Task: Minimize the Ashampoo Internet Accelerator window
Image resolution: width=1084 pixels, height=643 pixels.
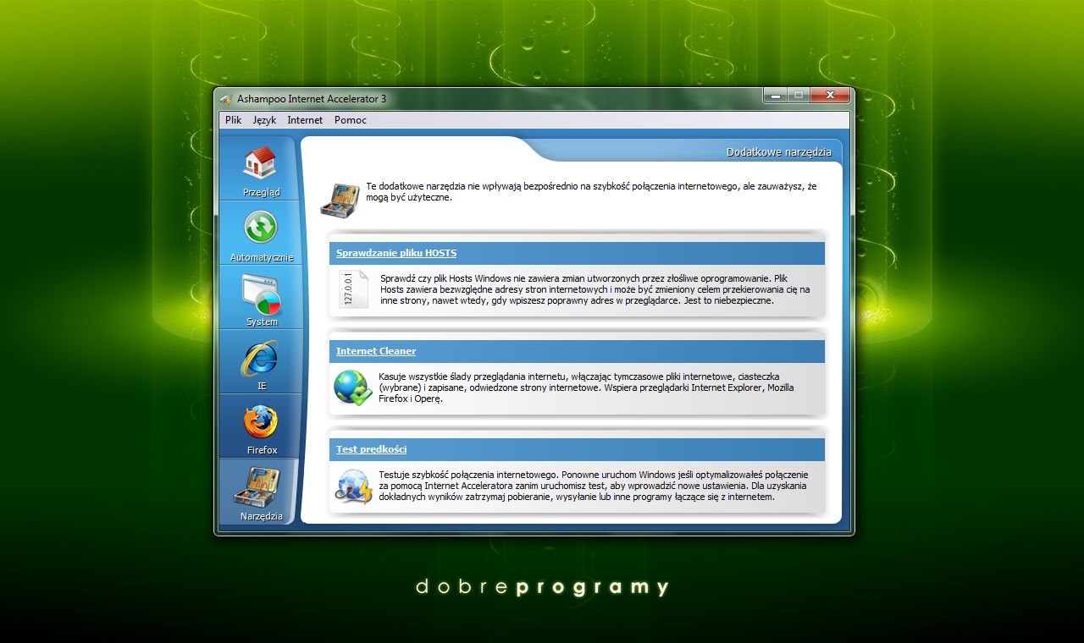Action: click(775, 95)
